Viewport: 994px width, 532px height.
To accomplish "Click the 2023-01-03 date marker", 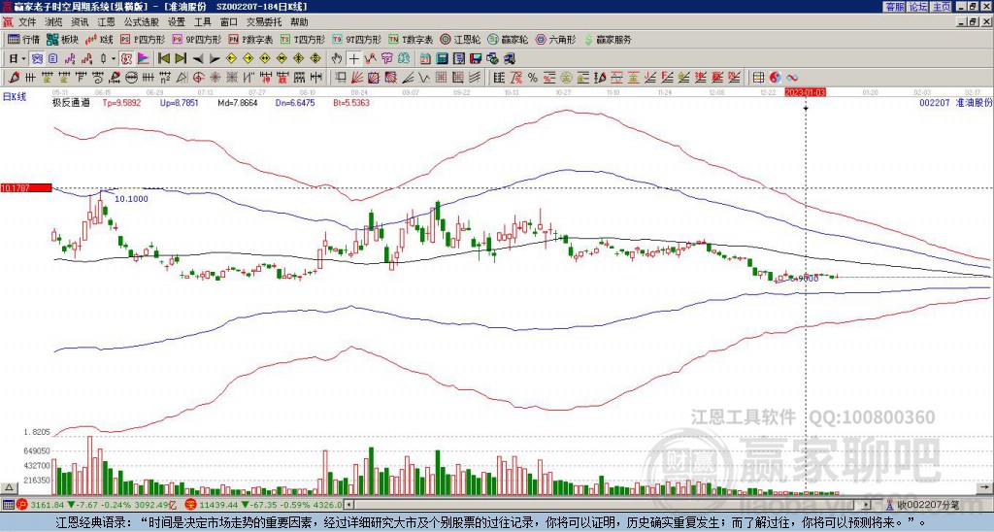I will tap(807, 92).
